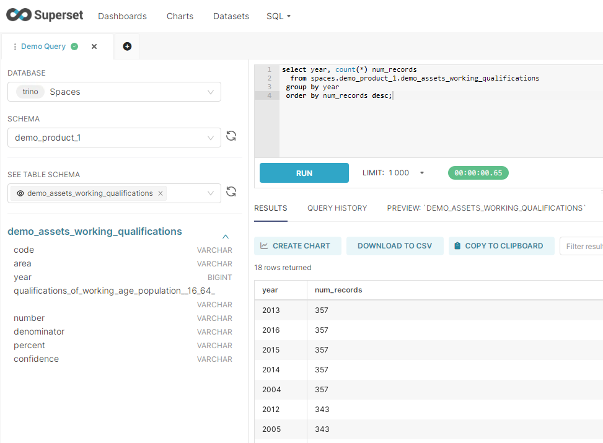This screenshot has height=443, width=603.
Task: Open the Database dropdown
Action: (x=114, y=92)
